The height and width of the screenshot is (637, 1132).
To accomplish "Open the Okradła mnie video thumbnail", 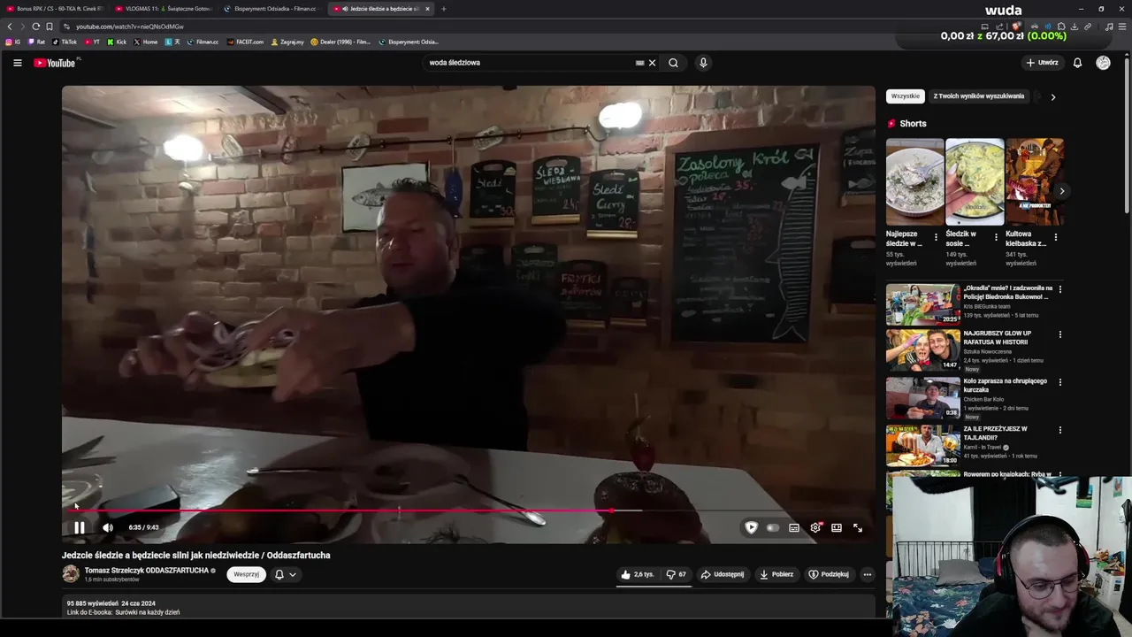I will pyautogui.click(x=922, y=304).
